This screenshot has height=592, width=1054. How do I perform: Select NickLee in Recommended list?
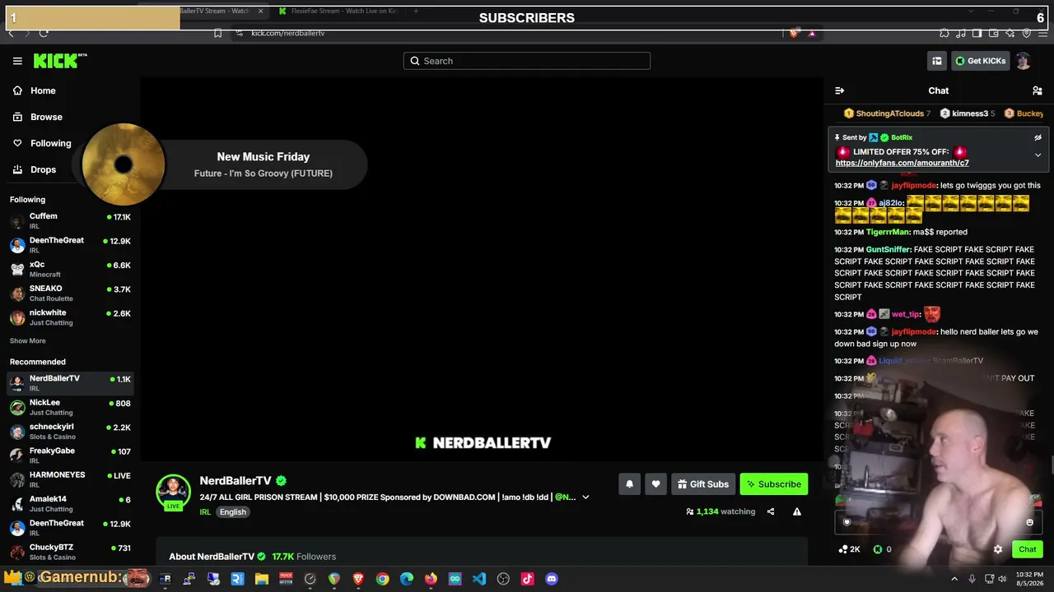coord(70,407)
